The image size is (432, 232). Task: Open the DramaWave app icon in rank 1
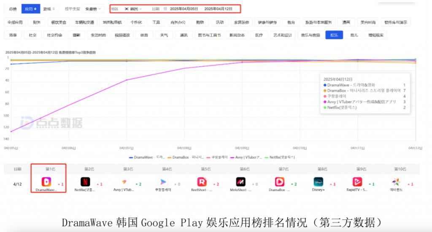pos(46,182)
